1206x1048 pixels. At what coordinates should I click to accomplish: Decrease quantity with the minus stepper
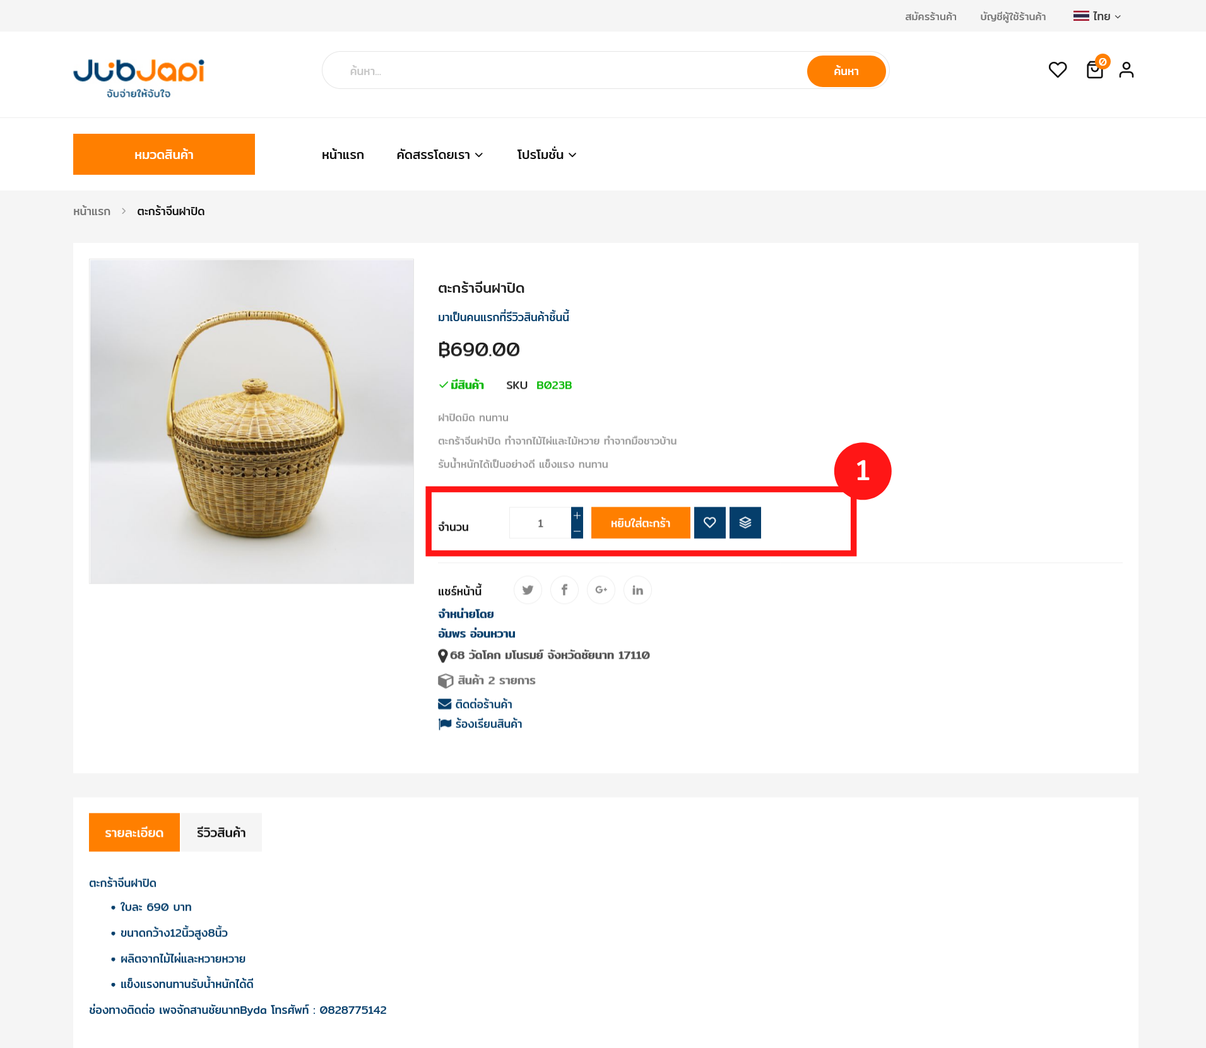[x=577, y=531]
